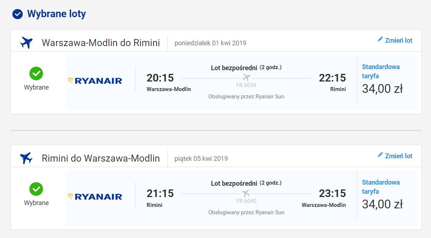This screenshot has height=238, width=431.
Task: Click airplane icon beside Rimini do Warszawa-Modlin
Action: click(x=26, y=158)
